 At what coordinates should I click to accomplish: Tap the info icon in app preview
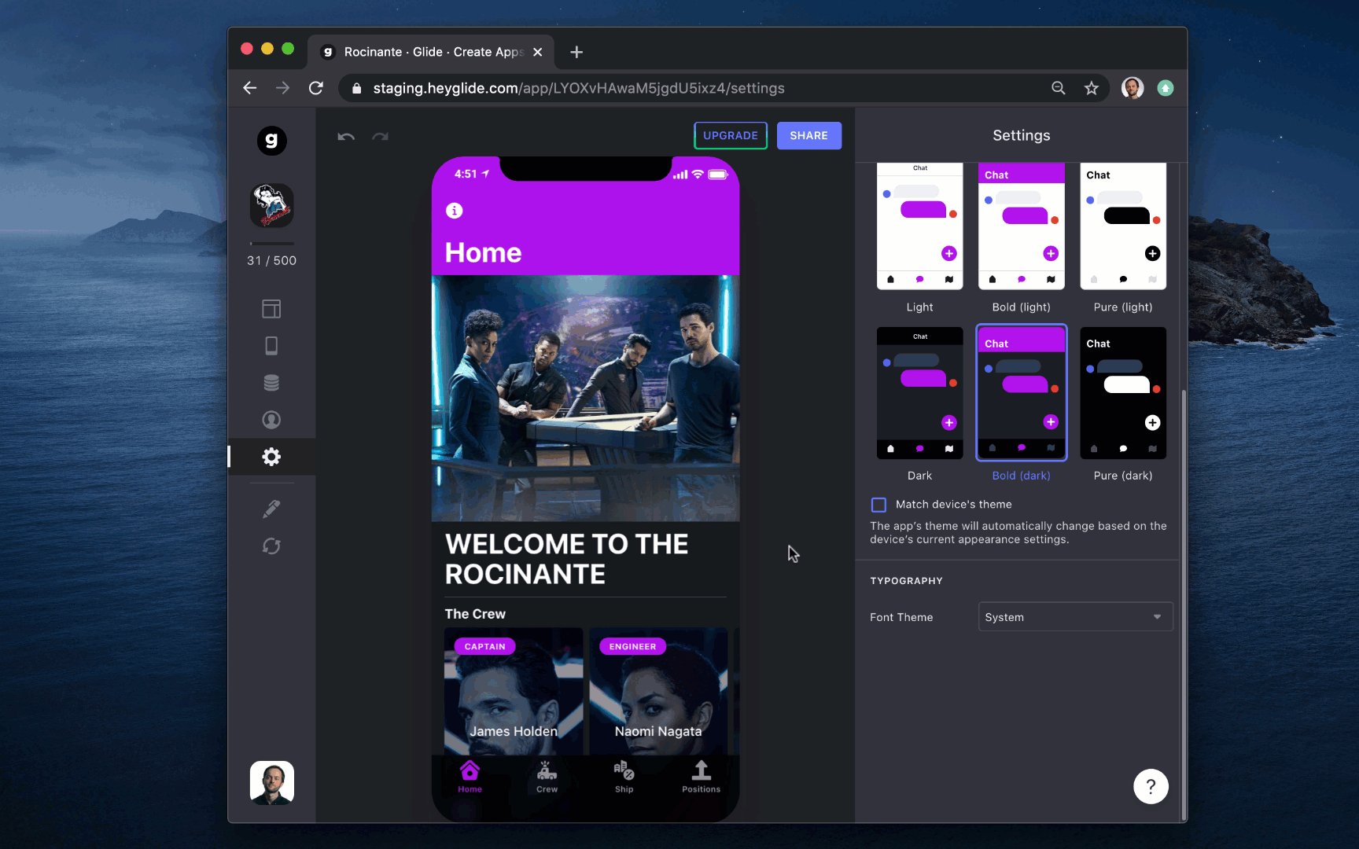coord(454,211)
